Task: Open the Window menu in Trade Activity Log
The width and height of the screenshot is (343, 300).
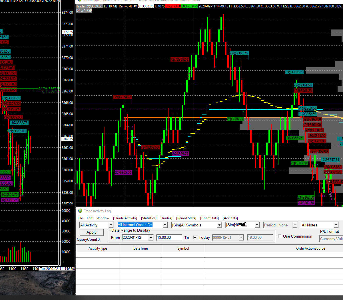Action: 103,218
